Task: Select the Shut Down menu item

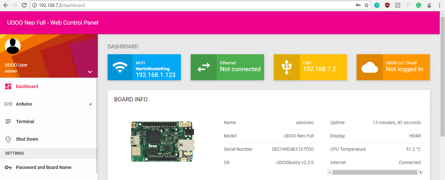Action: coord(48,139)
